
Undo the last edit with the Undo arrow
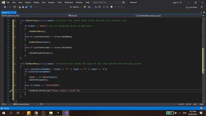coord(31,7)
